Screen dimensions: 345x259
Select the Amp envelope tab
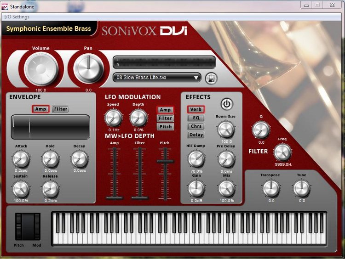tap(40, 109)
